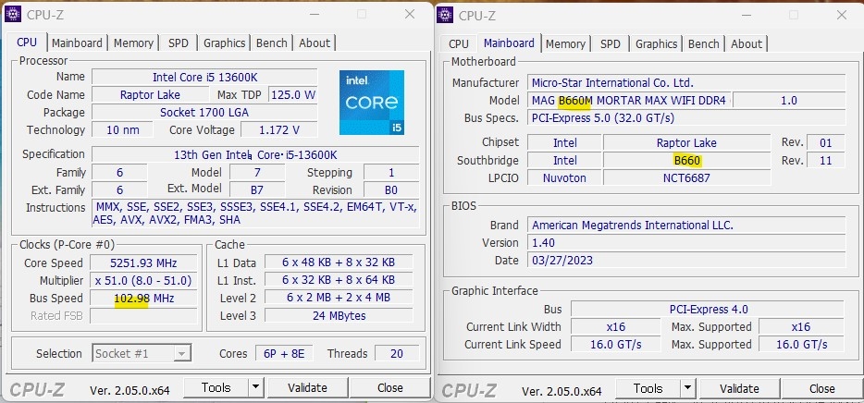
Task: Click L1 Data value '6 x 48 KB + 8 x 32 KB'
Action: pyautogui.click(x=339, y=263)
